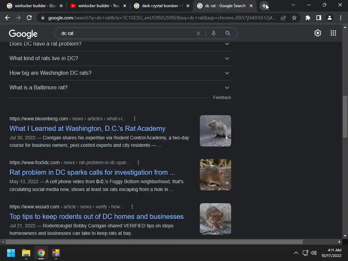Share this page using the share icon
The width and height of the screenshot is (348, 261).
[283, 18]
